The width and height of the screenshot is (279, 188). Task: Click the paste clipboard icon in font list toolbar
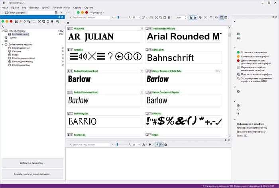click(165, 18)
